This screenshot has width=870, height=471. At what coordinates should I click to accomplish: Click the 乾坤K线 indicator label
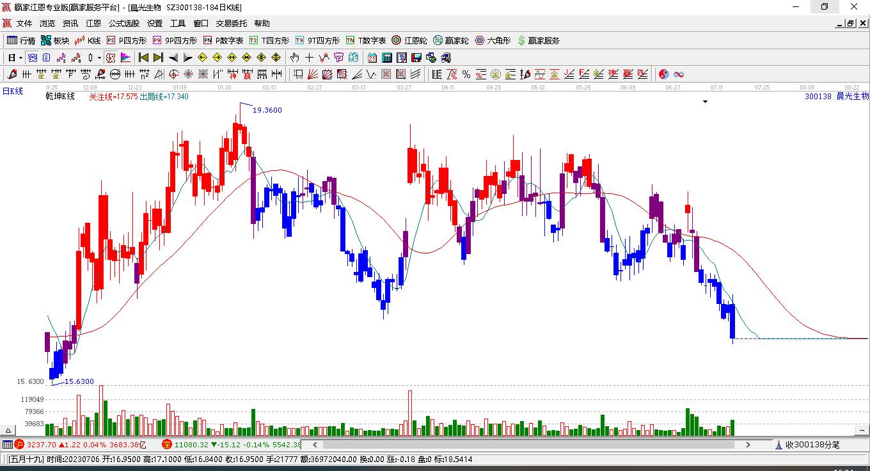(x=60, y=97)
